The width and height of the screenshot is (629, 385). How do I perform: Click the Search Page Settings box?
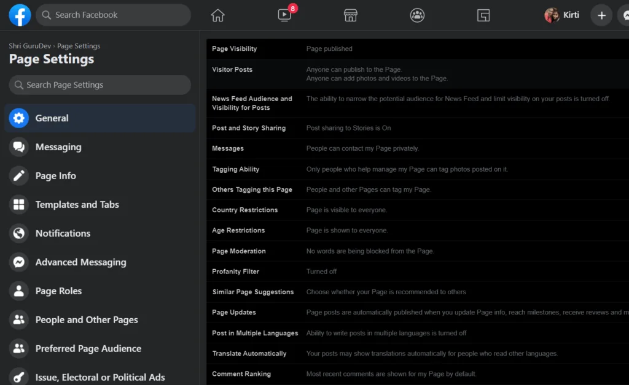click(x=100, y=85)
